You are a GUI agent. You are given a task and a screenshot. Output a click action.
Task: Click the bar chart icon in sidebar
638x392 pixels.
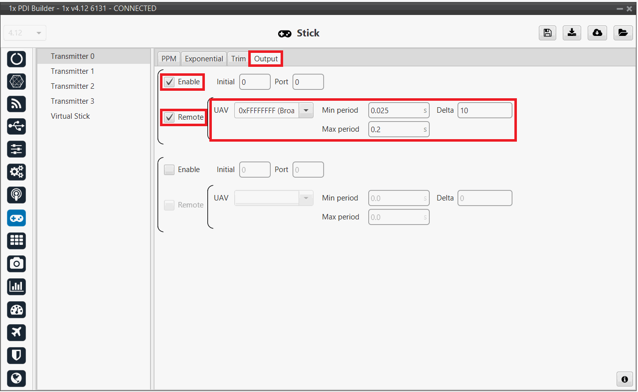(16, 286)
